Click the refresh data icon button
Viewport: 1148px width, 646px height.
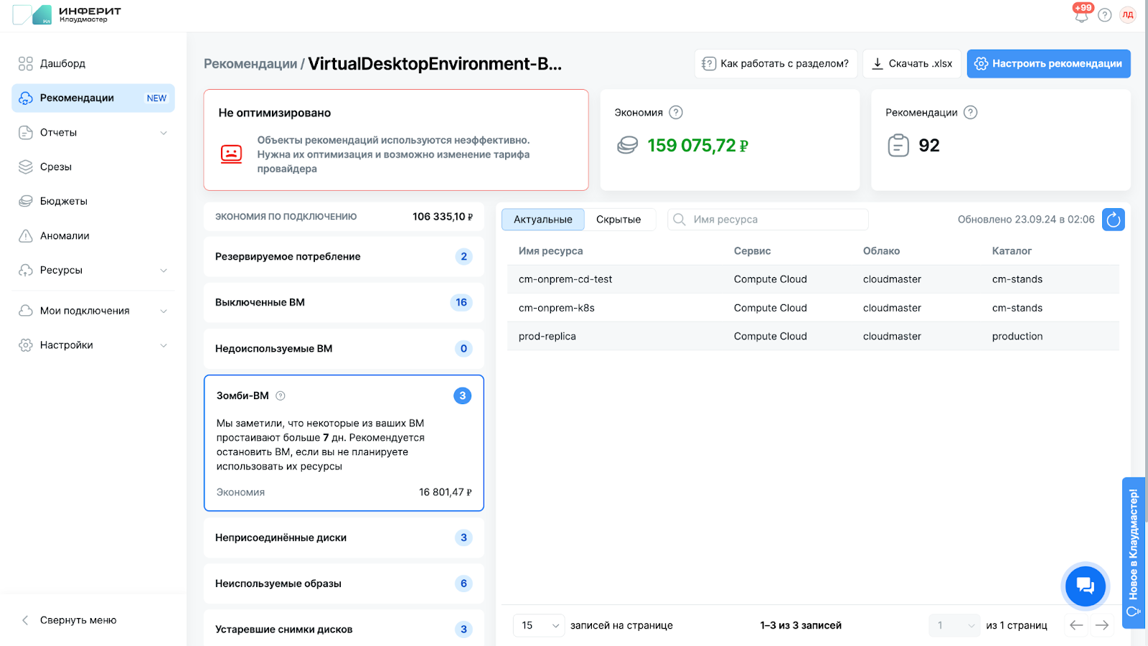point(1113,220)
